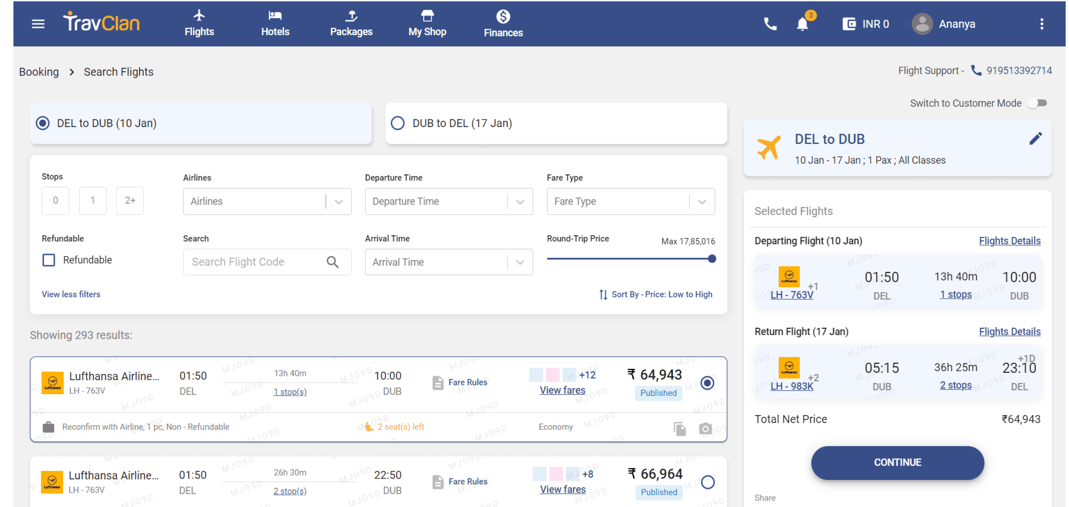Go to the Packages tab
Image resolution: width=1069 pixels, height=507 pixels.
tap(351, 24)
